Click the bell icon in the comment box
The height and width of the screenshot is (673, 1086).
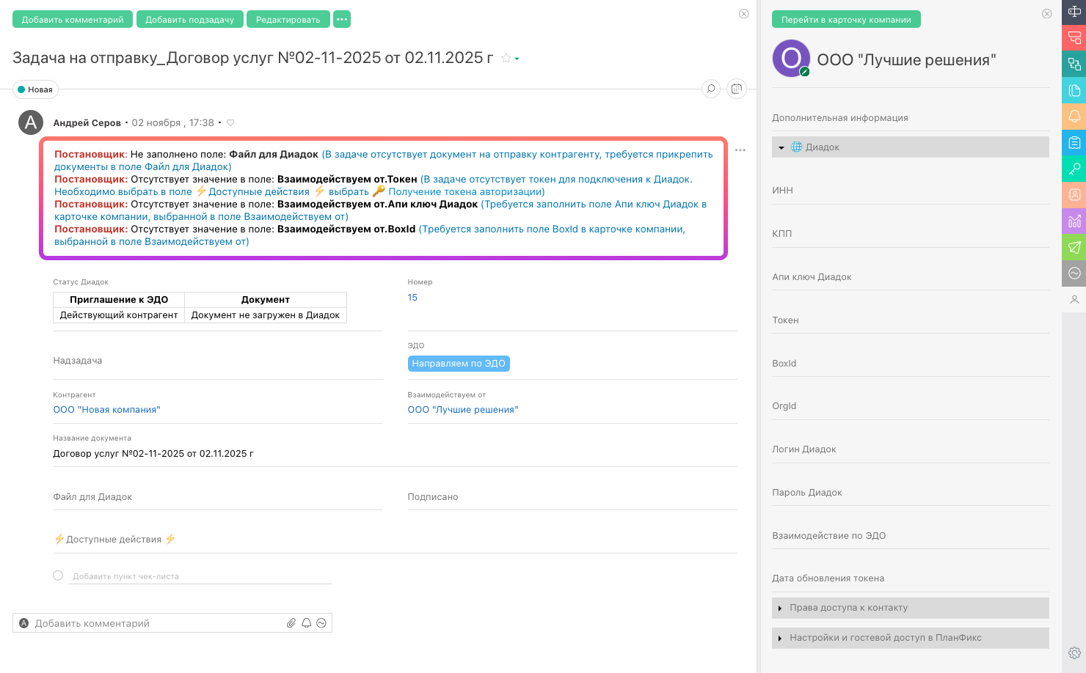click(x=307, y=623)
